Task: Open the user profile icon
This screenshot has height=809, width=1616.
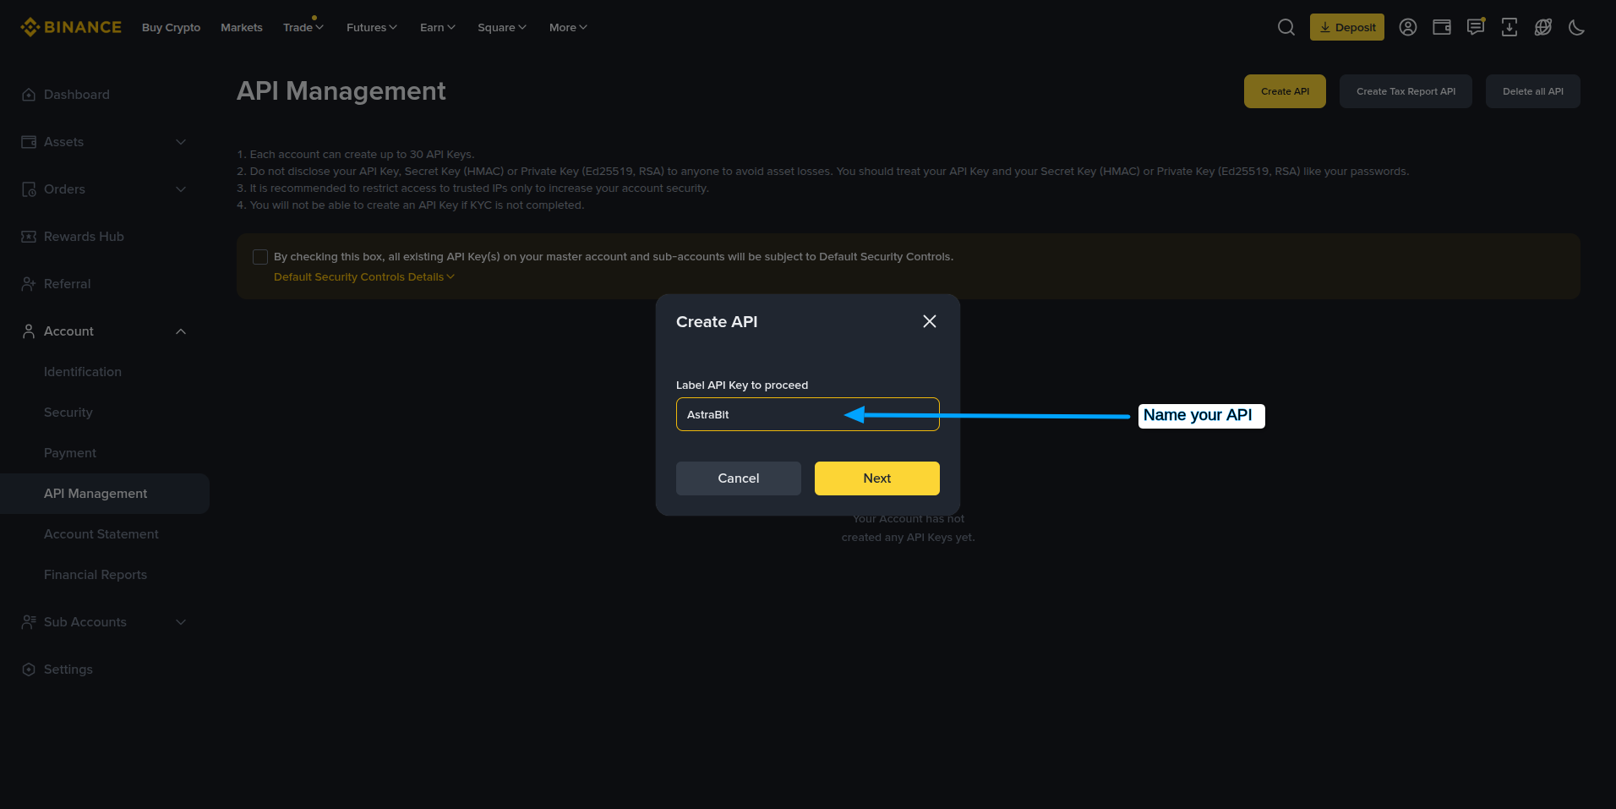Action: 1408,27
